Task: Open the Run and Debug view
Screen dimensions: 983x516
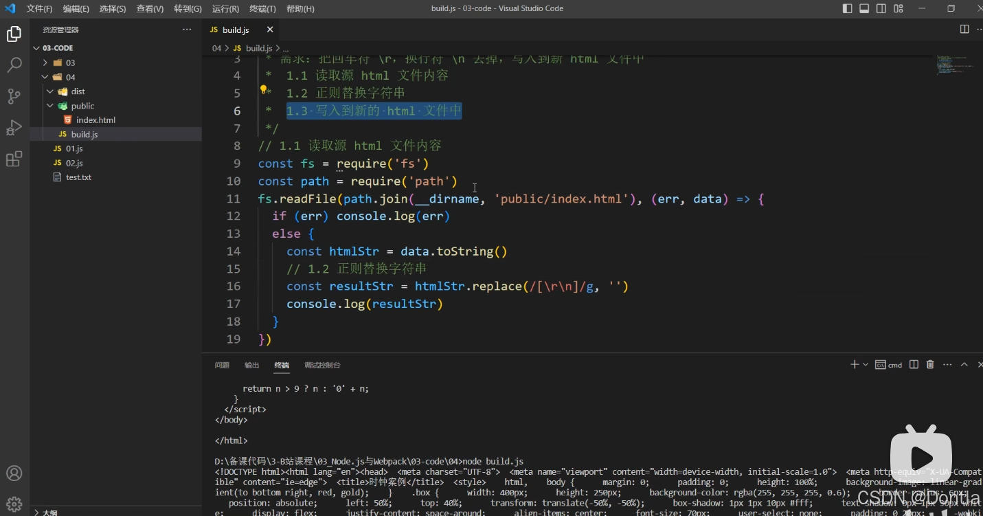Action: [x=14, y=128]
